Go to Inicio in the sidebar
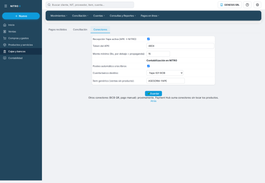The height and width of the screenshot is (183, 265). coord(21,25)
